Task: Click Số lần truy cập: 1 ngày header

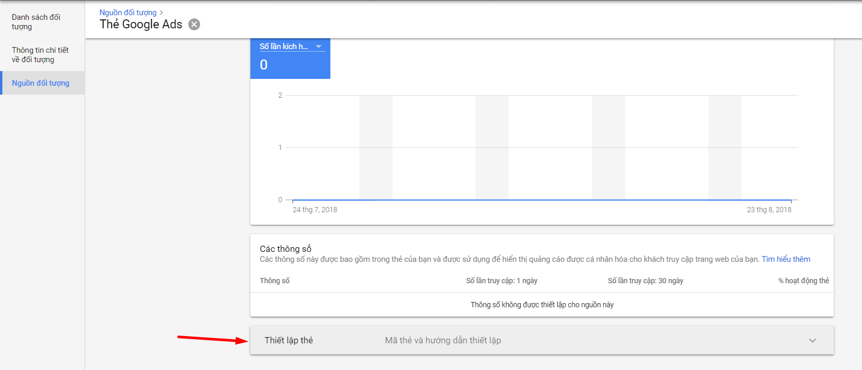Action: click(x=501, y=281)
